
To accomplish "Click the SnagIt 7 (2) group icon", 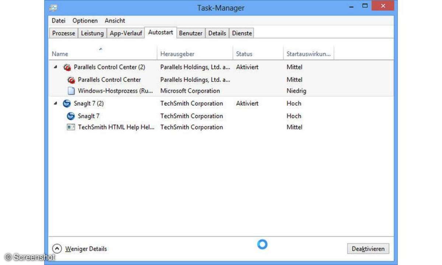I will click(67, 103).
